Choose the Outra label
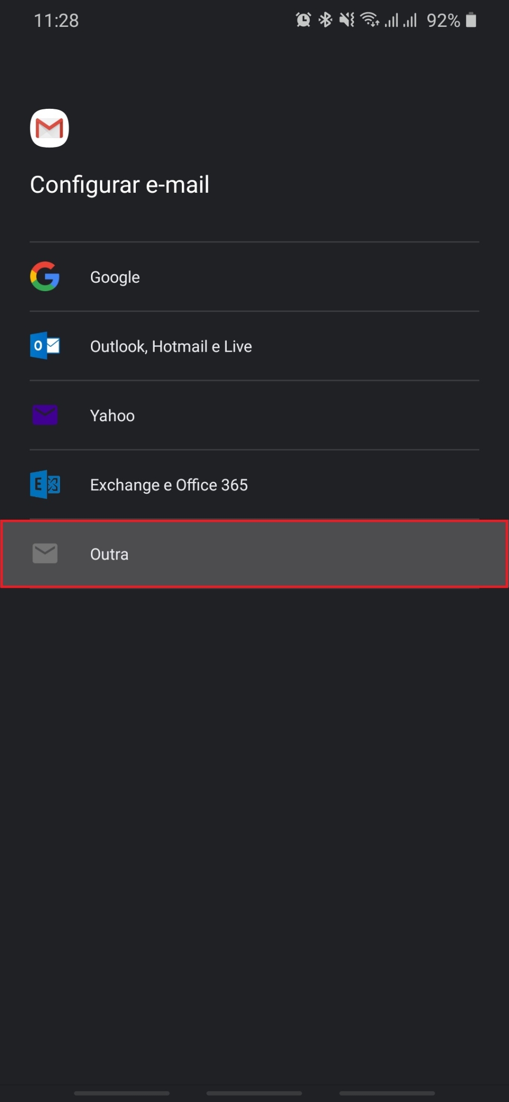 click(x=109, y=554)
